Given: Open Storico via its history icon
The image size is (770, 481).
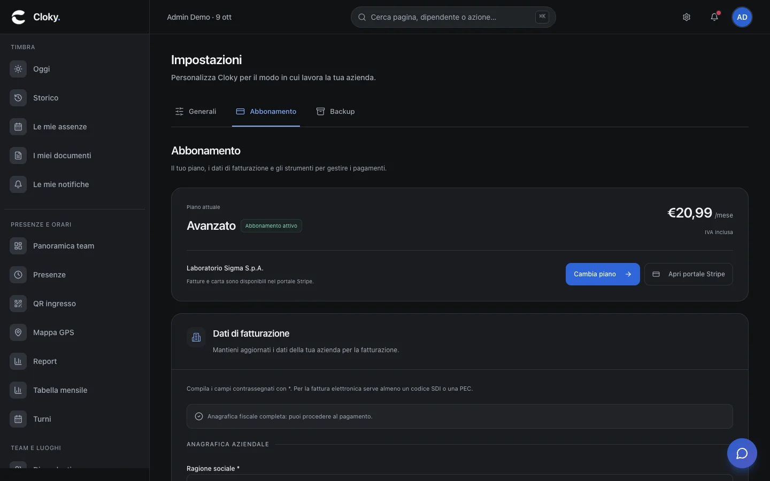Looking at the screenshot, I should 18,98.
